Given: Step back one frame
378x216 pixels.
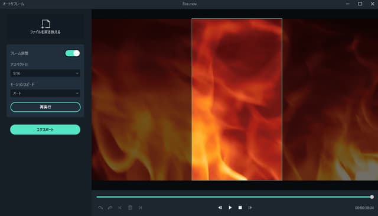Looking at the screenshot, I should coord(220,208).
